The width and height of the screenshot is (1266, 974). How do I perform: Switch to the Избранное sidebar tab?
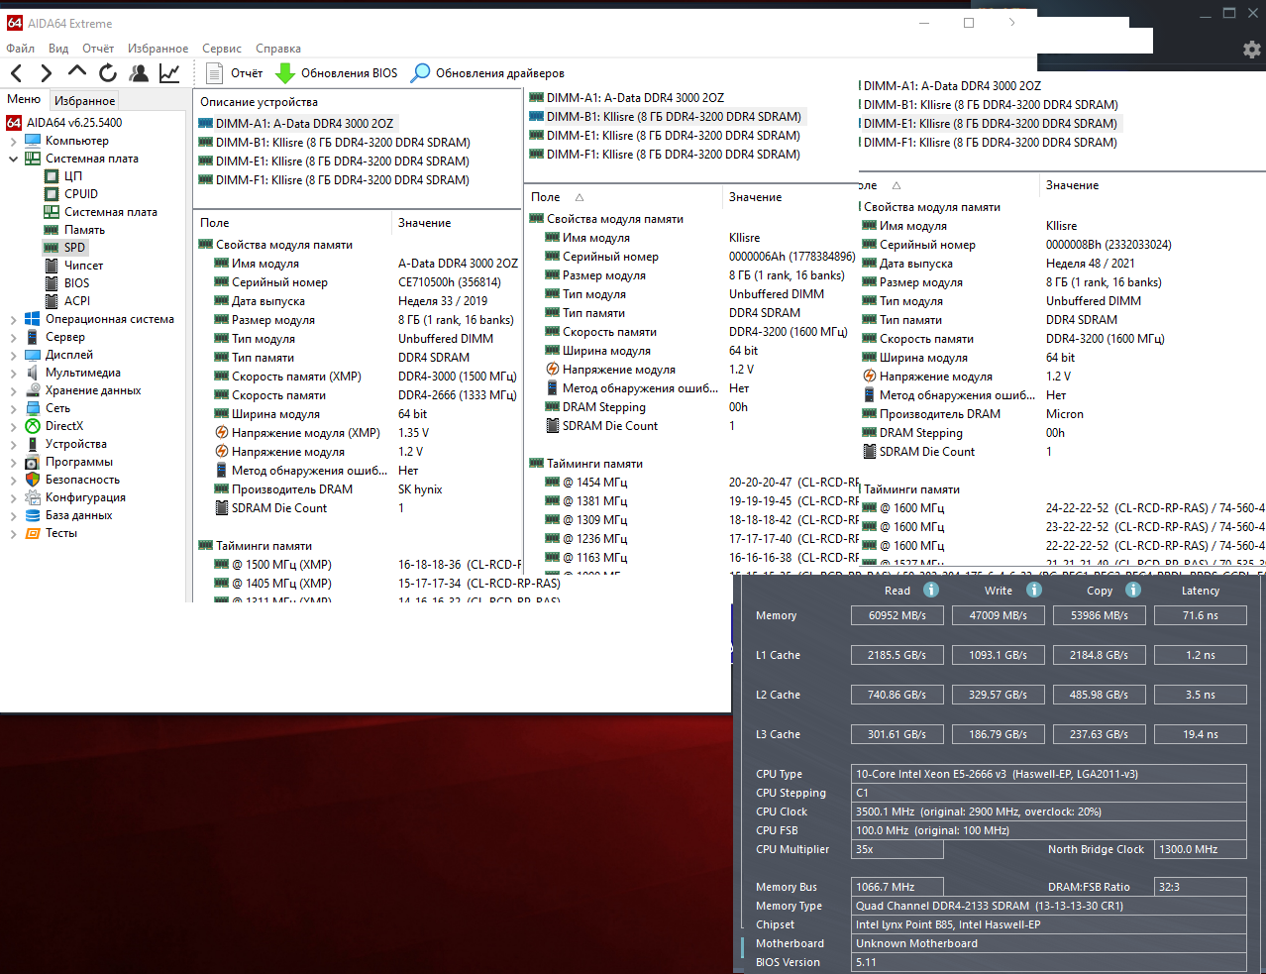pyautogui.click(x=85, y=100)
